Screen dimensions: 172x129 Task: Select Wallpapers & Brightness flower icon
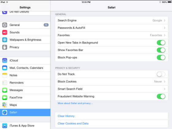(x=5, y=40)
